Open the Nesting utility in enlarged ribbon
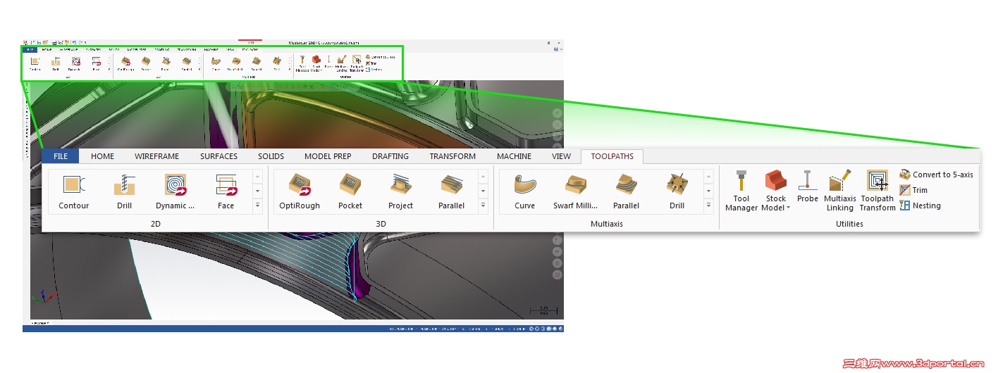Screen dimensions: 998x373 pyautogui.click(x=920, y=206)
